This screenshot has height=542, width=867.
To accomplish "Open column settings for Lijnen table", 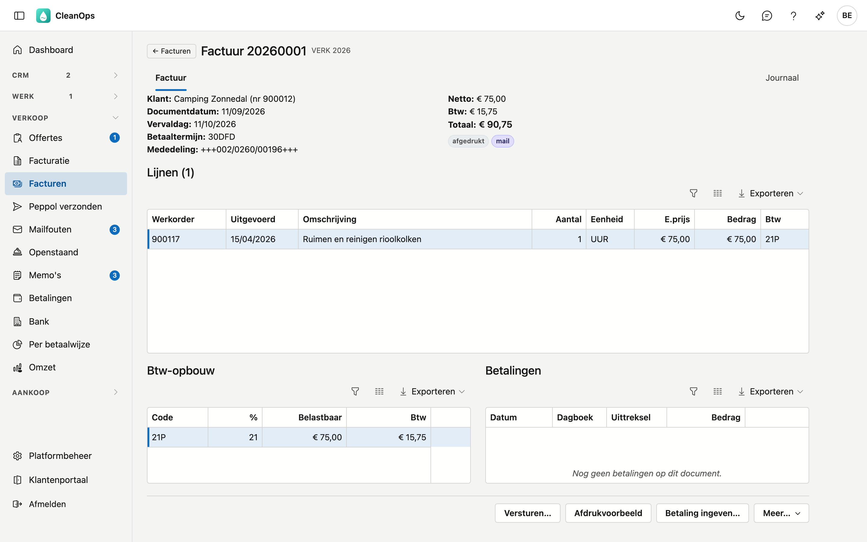I will coord(718,194).
